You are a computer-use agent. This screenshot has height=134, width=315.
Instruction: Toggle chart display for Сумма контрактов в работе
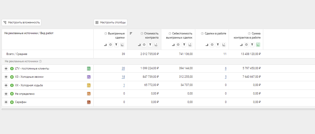[x=258, y=45]
